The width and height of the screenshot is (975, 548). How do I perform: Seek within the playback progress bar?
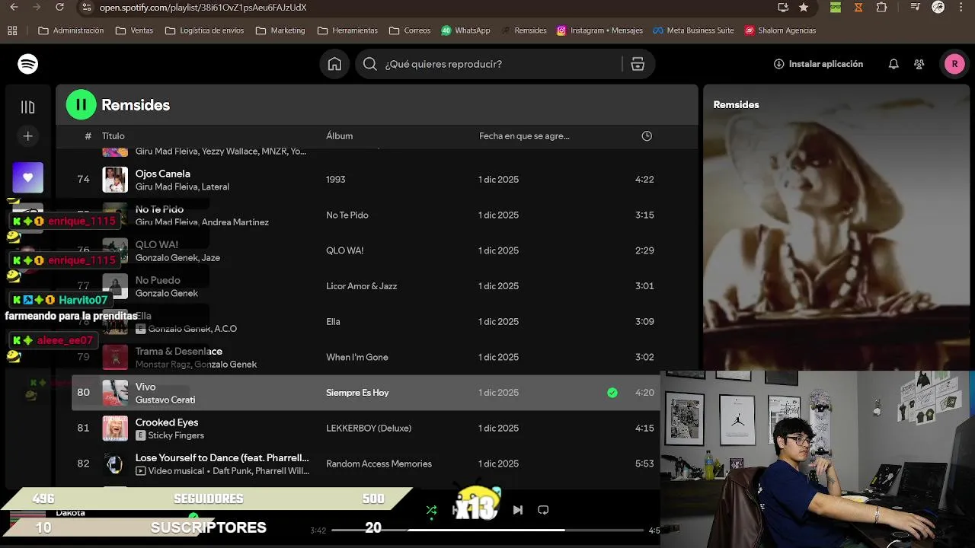(488, 530)
